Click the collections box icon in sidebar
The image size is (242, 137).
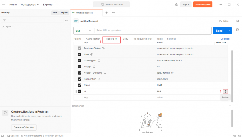[x=5, y=113]
